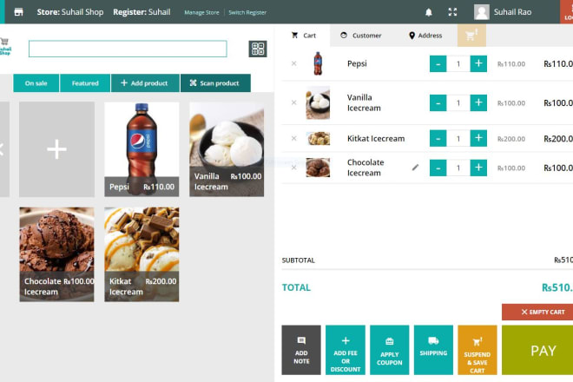Screen dimensions: 573x382
Task: Click Pepsi thumbnail in cart
Action: pos(318,63)
